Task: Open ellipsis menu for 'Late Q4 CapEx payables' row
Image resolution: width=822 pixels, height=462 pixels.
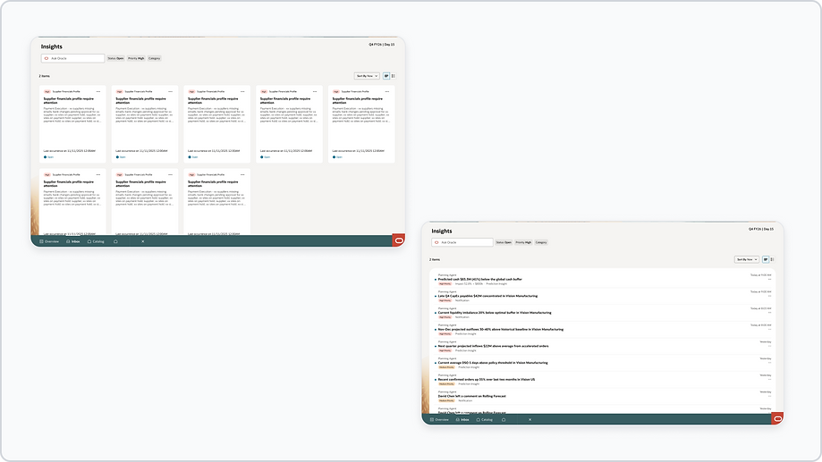Action: click(x=769, y=296)
